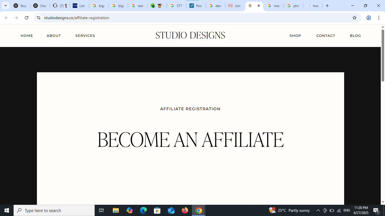Image resolution: width=385 pixels, height=216 pixels.
Task: Open Microsoft Edge from the taskbar
Action: pyautogui.click(x=143, y=210)
